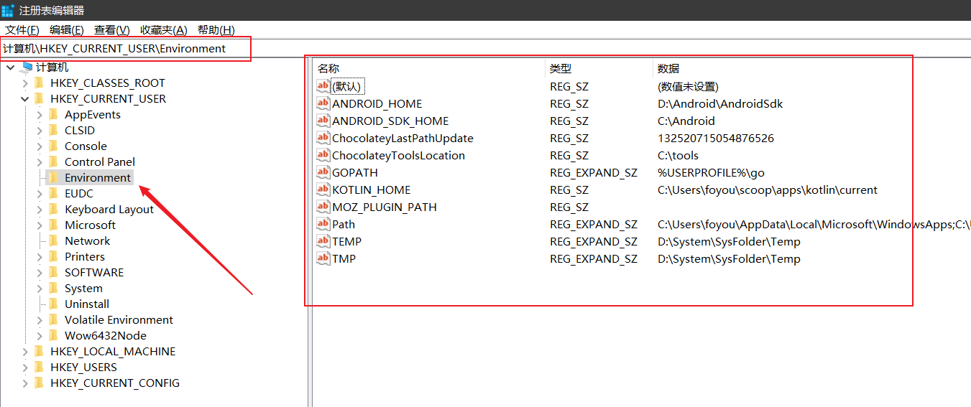The image size is (971, 407).
Task: Expand the HKEY_CLASSES_ROOT tree node
Action: point(25,83)
